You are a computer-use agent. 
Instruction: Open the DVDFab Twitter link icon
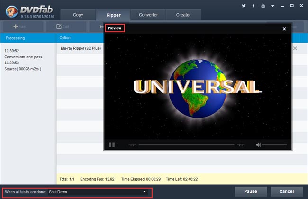pyautogui.click(x=244, y=6)
